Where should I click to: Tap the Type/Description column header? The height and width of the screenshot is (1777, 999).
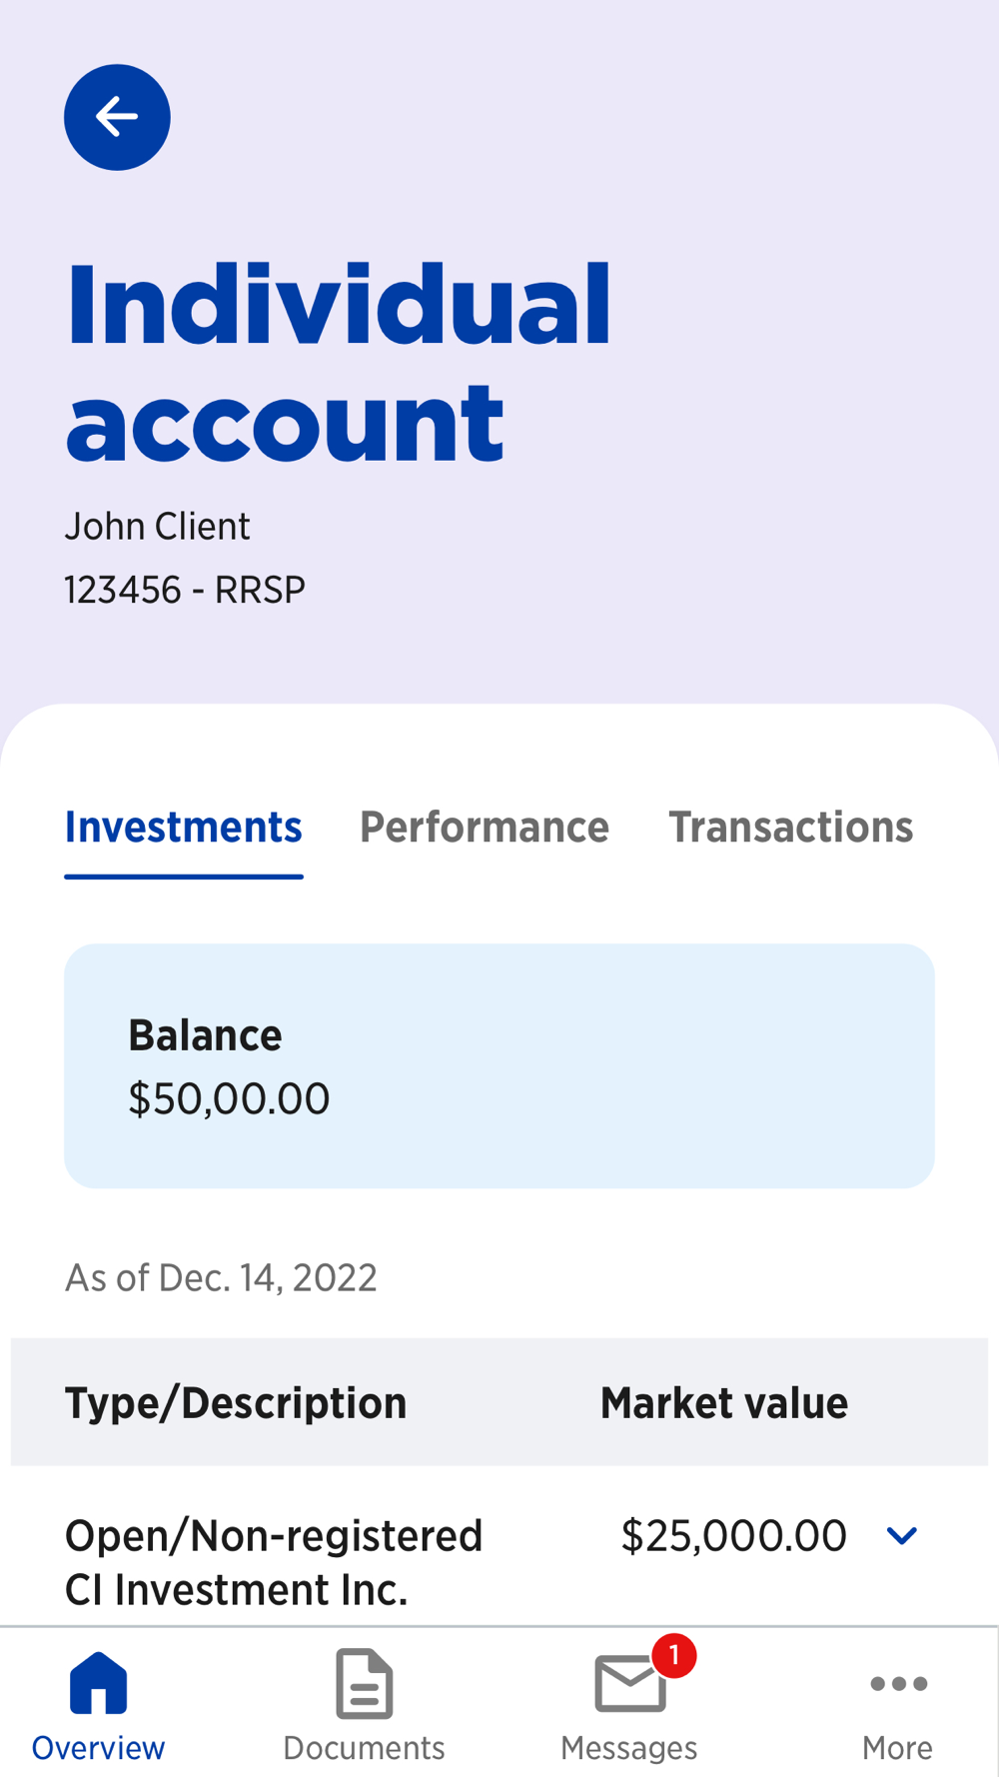(236, 1403)
